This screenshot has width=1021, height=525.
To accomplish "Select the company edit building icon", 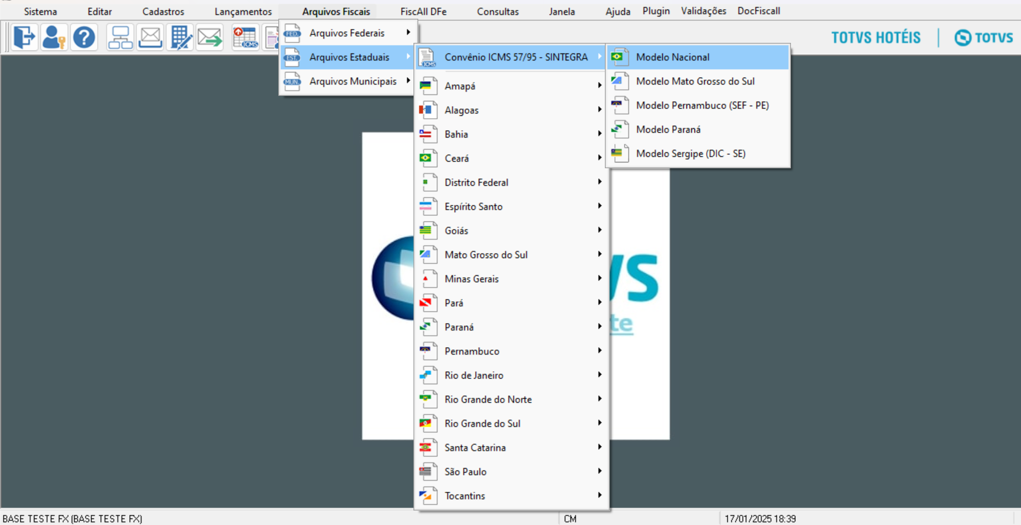I will coord(180,37).
